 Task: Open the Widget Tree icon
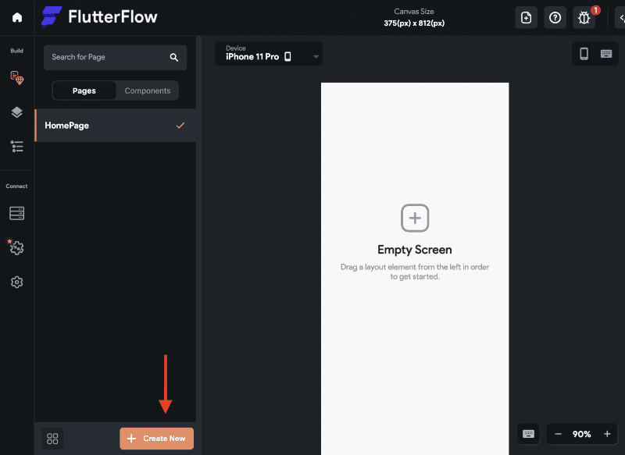pos(16,147)
